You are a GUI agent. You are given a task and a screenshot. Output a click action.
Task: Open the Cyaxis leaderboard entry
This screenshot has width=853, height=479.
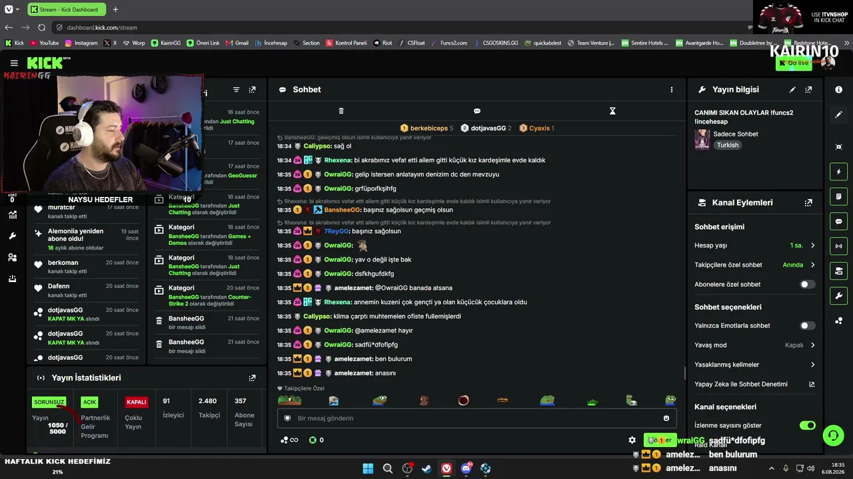[536, 128]
